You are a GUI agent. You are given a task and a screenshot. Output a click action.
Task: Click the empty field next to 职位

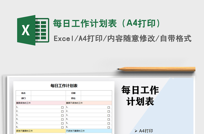96,98
